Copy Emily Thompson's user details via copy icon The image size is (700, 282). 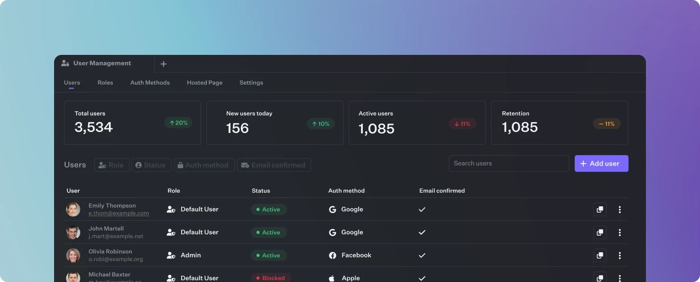[x=599, y=209]
